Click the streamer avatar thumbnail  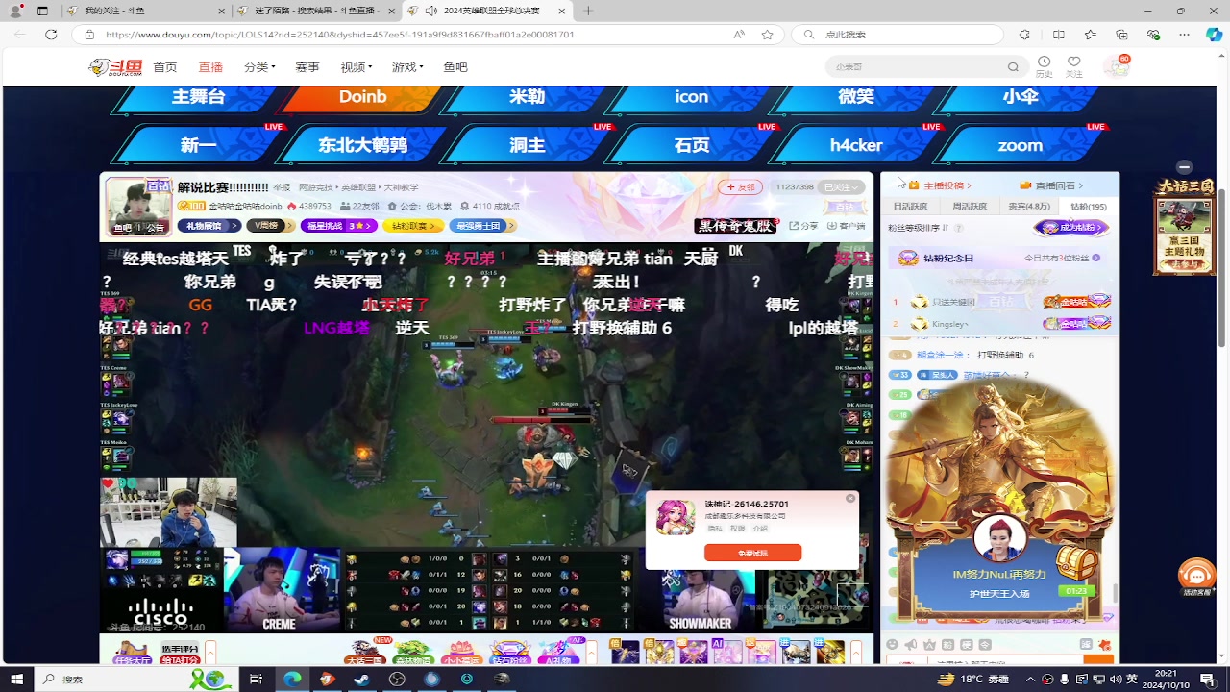tap(138, 207)
